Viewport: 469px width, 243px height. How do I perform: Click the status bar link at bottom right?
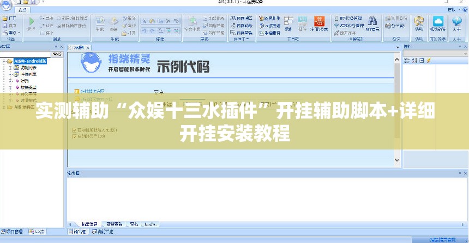443,240
